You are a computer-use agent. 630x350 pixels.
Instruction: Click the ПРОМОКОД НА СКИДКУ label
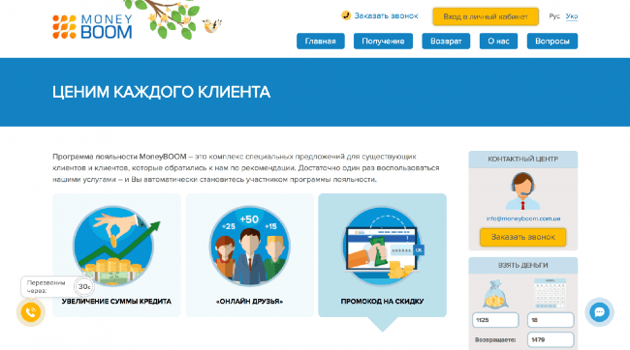tap(382, 301)
